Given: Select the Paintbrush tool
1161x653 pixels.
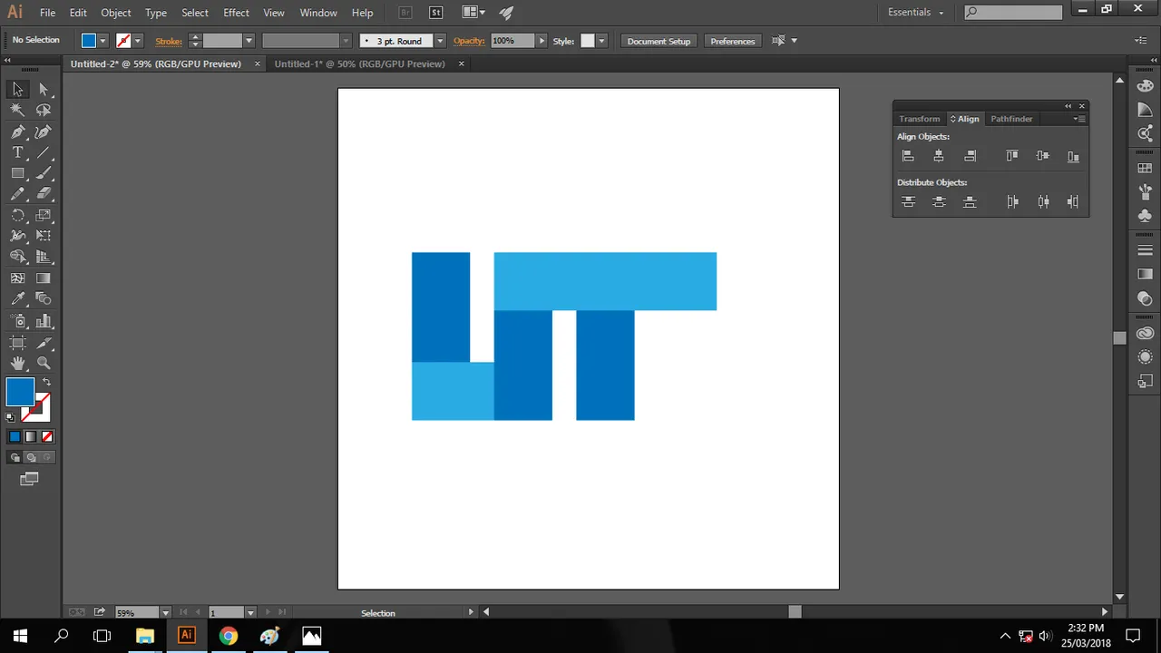Looking at the screenshot, I should pos(44,173).
